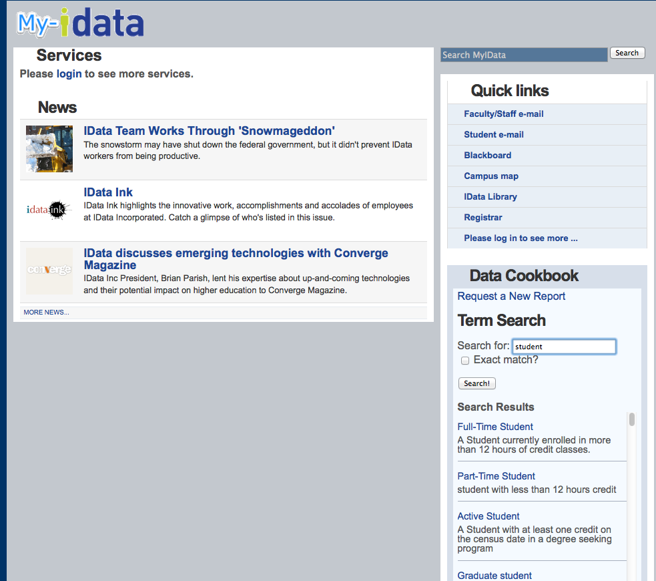Click the 'Term Search' heading
656x581 pixels.
[x=502, y=321]
